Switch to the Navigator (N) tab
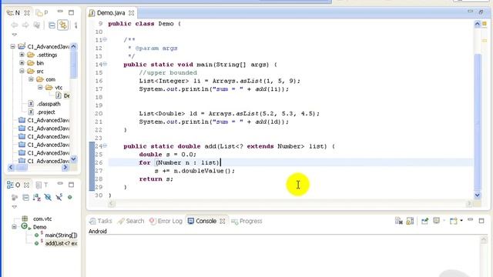The image size is (493, 277). click(14, 13)
